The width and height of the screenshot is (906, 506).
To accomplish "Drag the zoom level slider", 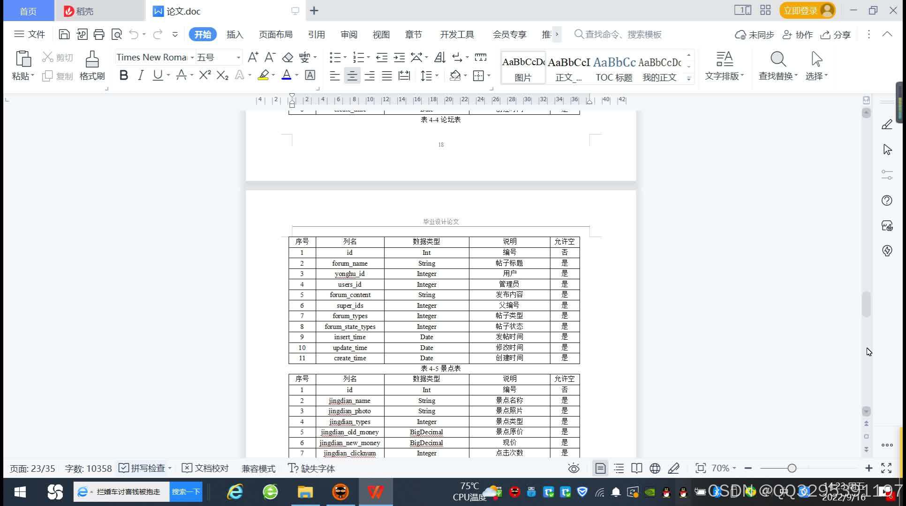I will [791, 469].
